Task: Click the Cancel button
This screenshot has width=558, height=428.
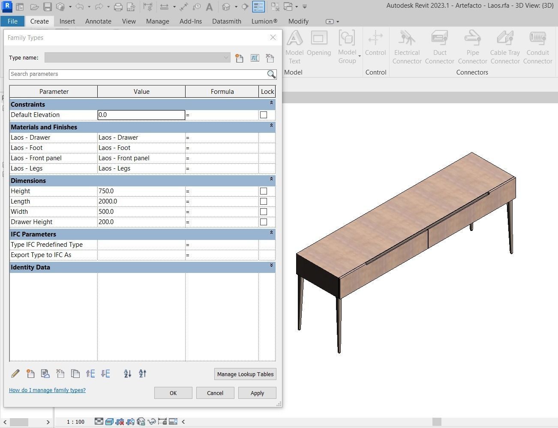Action: (215, 393)
